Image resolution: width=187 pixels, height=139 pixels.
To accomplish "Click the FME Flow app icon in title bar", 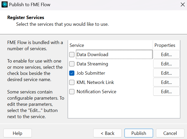I will (x=5, y=5).
